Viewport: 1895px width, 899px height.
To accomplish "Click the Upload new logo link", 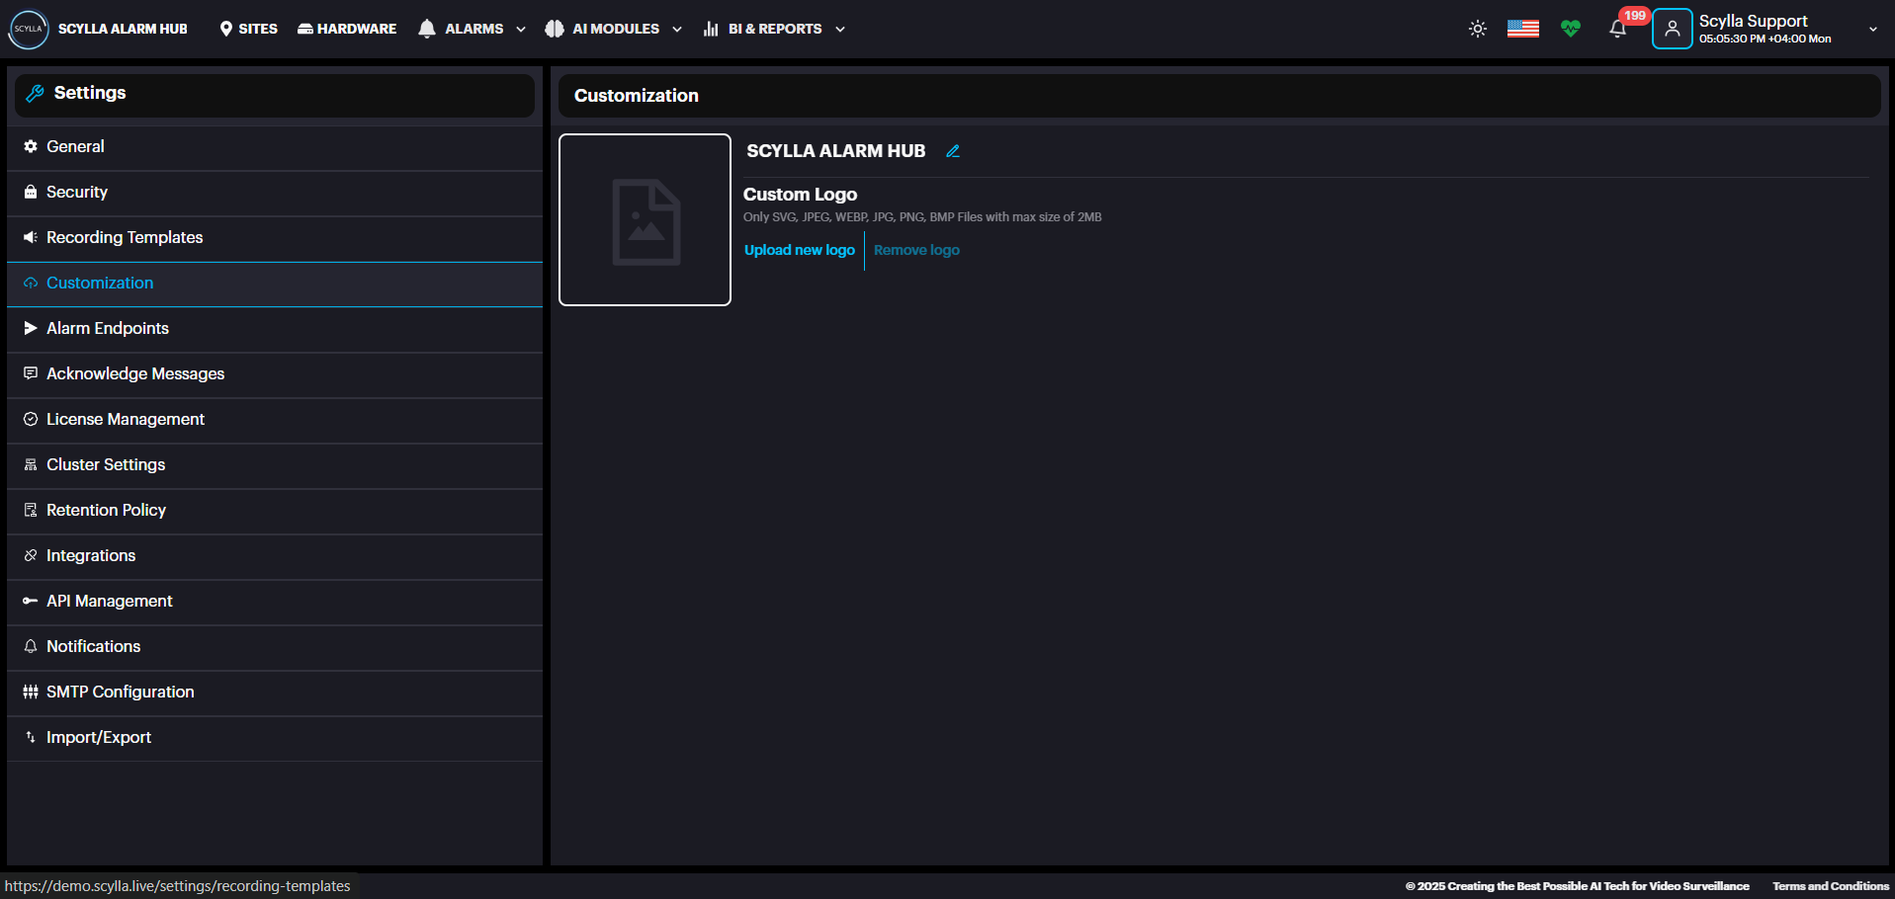I will [799, 250].
